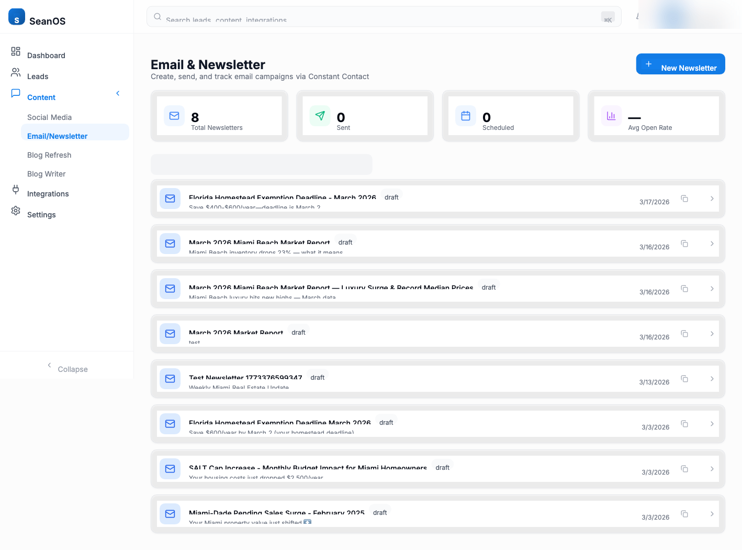742x550 pixels.
Task: Switch to Social Media section
Action: [x=49, y=117]
